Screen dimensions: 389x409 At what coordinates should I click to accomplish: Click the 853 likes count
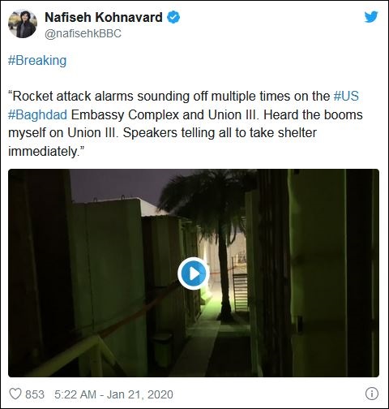tap(35, 394)
